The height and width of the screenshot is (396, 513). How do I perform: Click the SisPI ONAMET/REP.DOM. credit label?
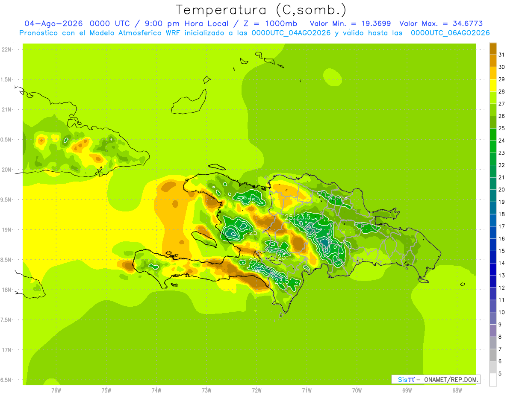(x=436, y=379)
